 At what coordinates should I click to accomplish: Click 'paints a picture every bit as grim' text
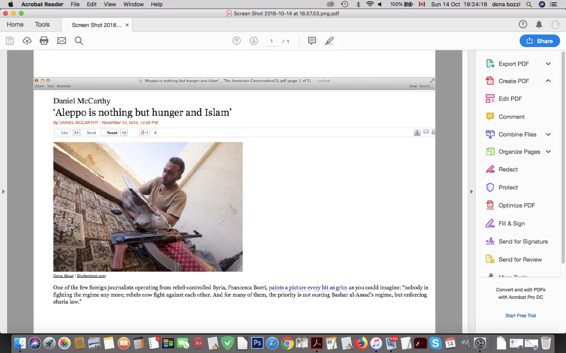click(308, 287)
